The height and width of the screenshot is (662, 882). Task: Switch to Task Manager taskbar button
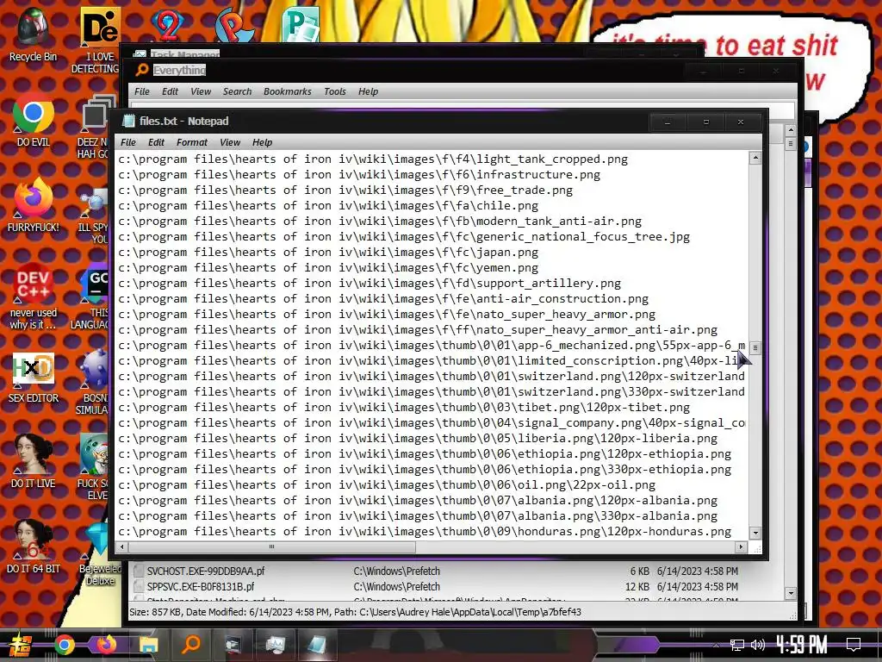point(275,645)
